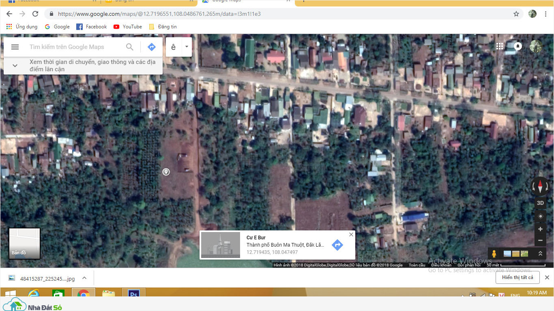
Task: Open the Facebook bookmark
Action: [x=92, y=27]
